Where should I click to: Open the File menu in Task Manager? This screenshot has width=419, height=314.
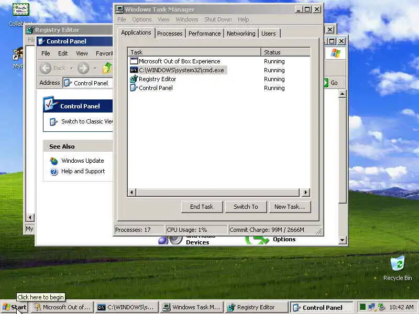pos(122,19)
